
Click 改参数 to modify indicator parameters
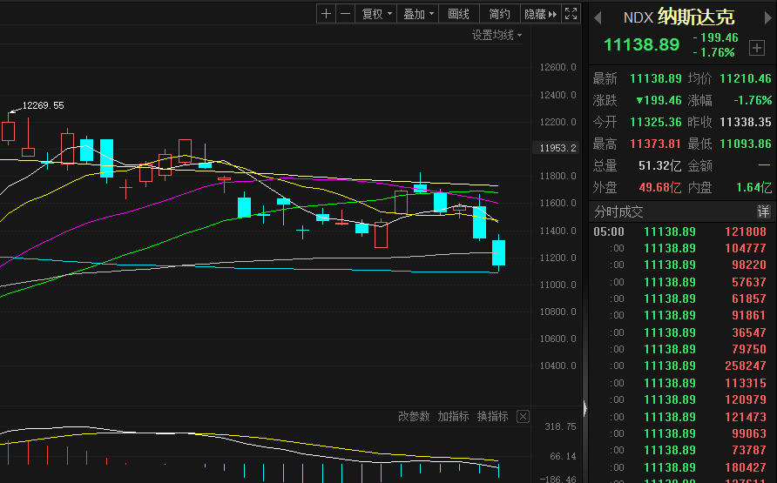click(414, 417)
